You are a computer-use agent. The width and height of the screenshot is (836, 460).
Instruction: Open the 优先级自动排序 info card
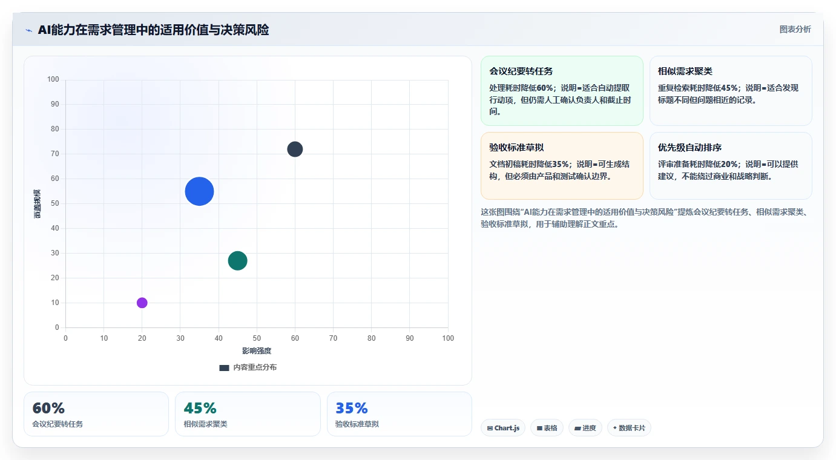731,166
